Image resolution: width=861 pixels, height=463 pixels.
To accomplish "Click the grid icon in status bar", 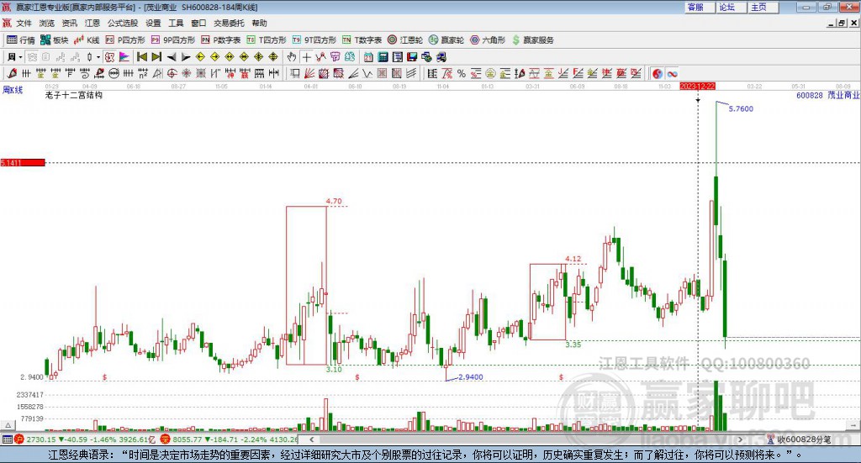I will coord(7,439).
